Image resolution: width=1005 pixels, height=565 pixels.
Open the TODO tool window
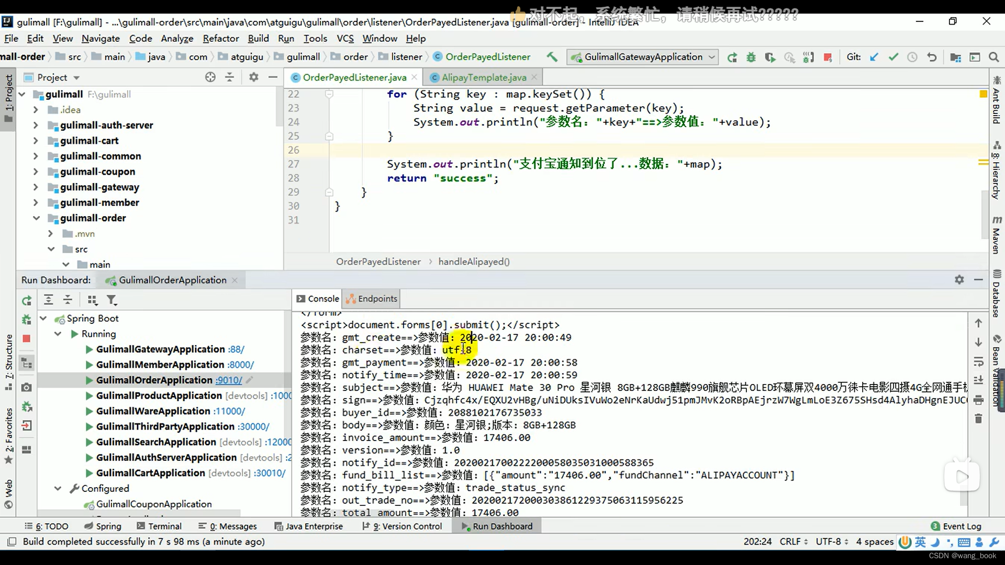[47, 526]
